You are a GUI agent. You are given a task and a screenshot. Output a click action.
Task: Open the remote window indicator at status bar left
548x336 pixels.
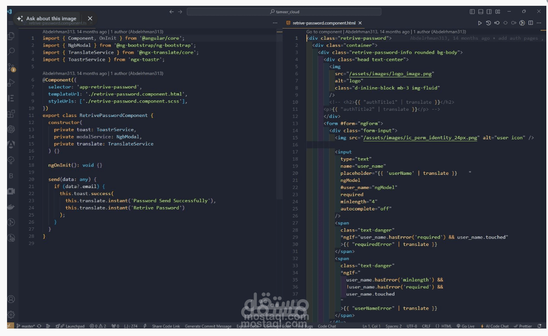(10, 326)
